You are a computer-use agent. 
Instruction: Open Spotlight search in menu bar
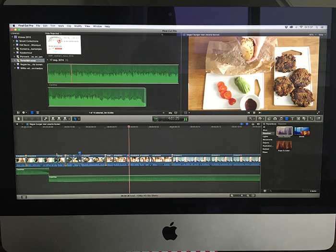pyautogui.click(x=316, y=27)
